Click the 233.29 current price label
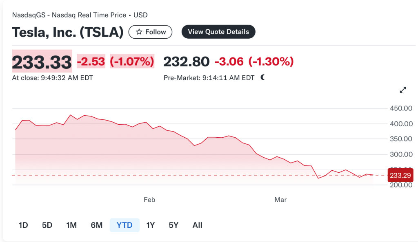 400,175
